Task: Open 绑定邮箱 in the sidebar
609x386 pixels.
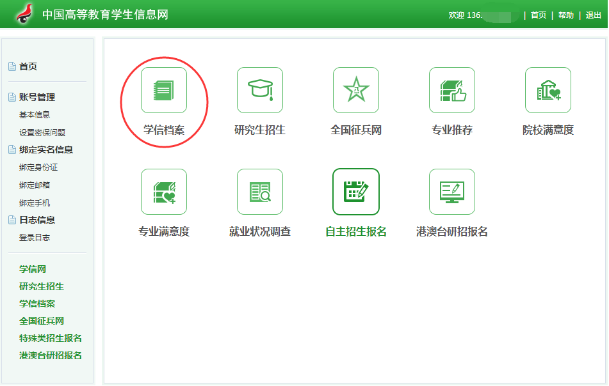Action: [35, 185]
